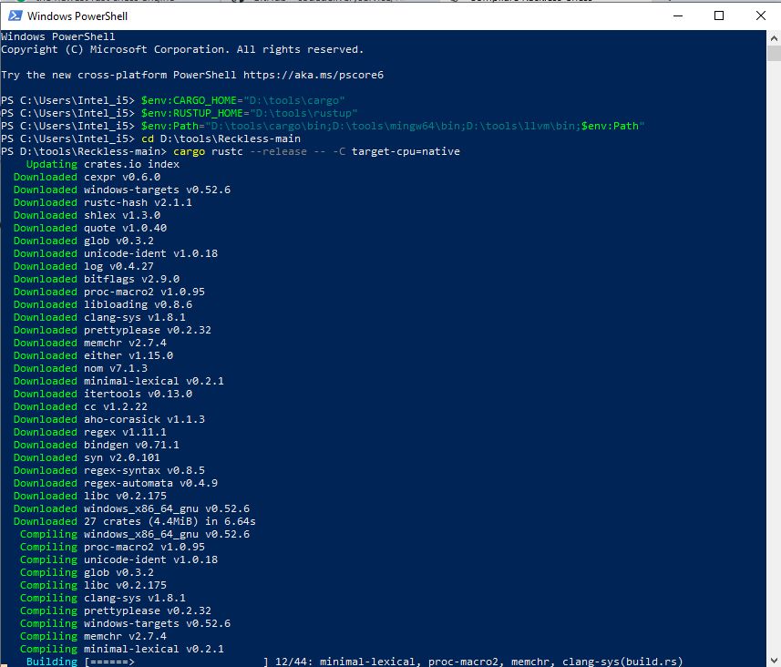781x667 pixels.
Task: Click 'Downloaded syn v2.0.101' line
Action: pos(87,457)
